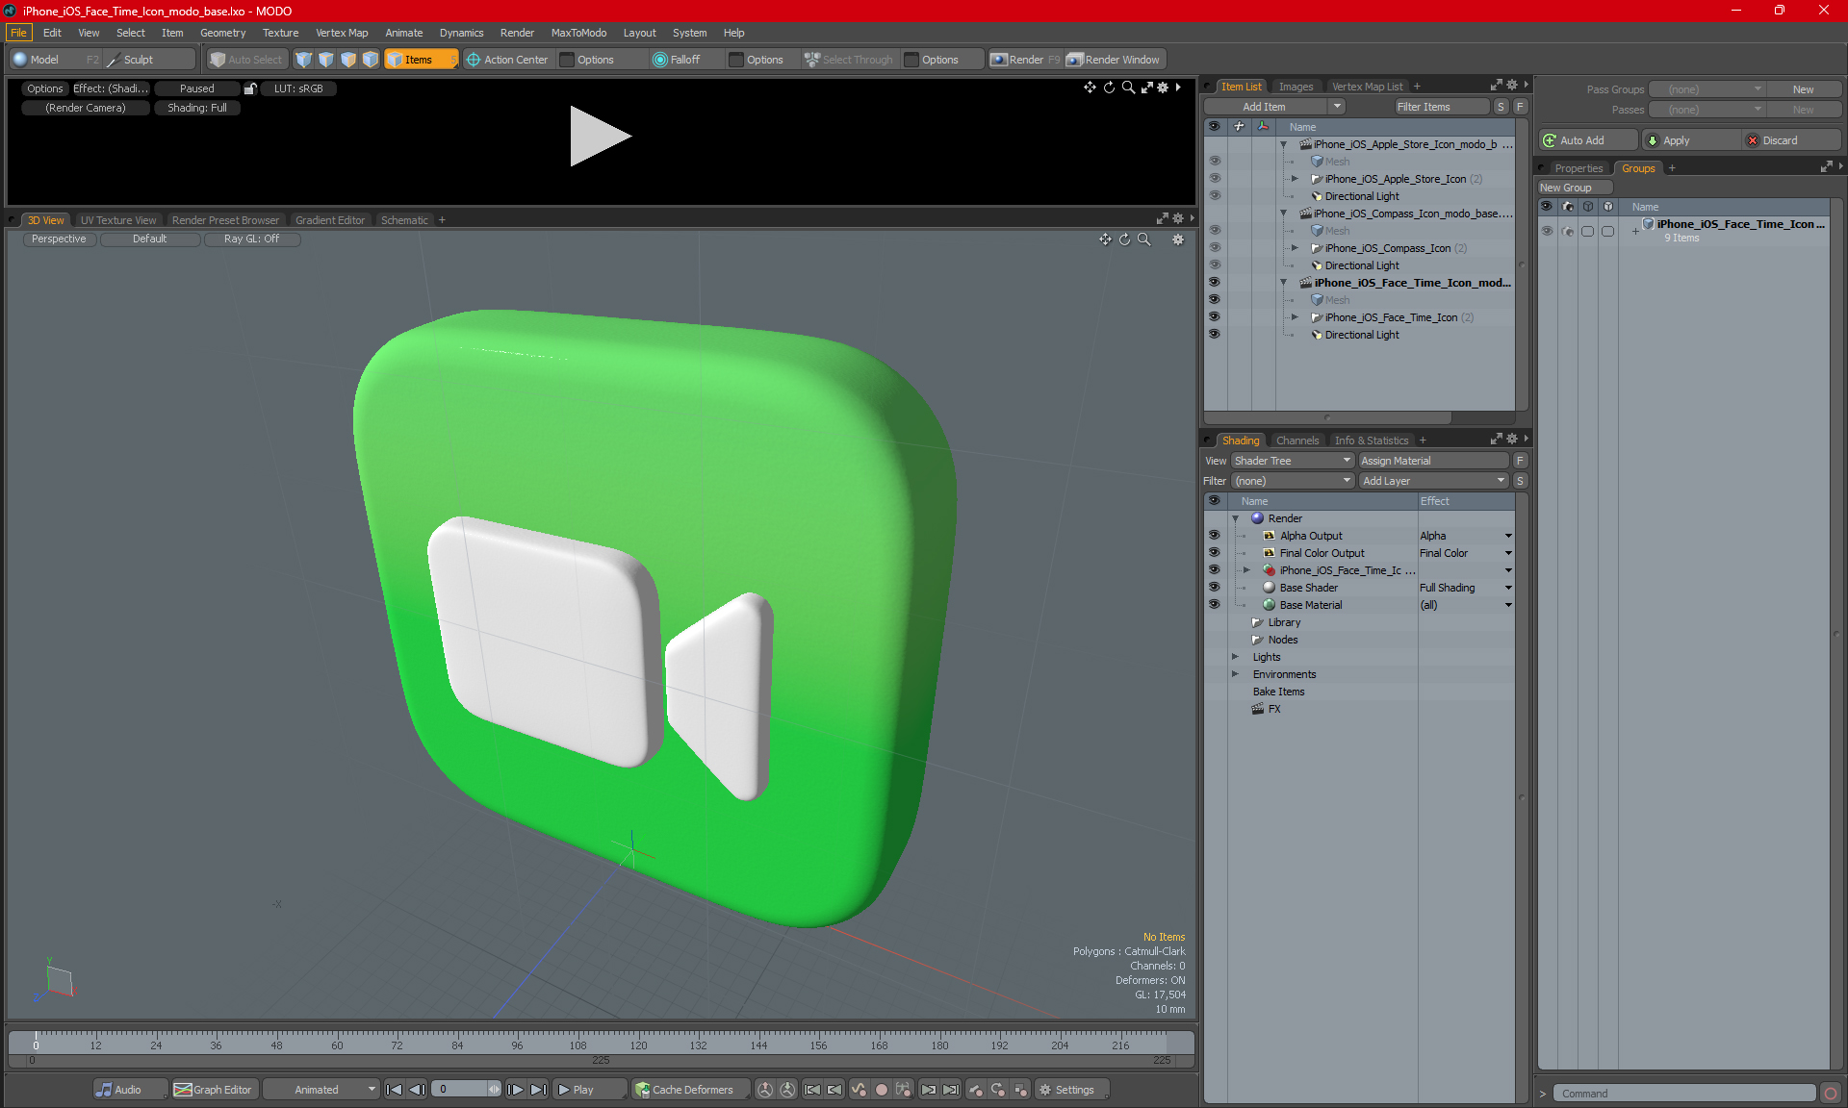The image size is (1848, 1108).
Task: Click the Render F9 button
Action: (1025, 60)
